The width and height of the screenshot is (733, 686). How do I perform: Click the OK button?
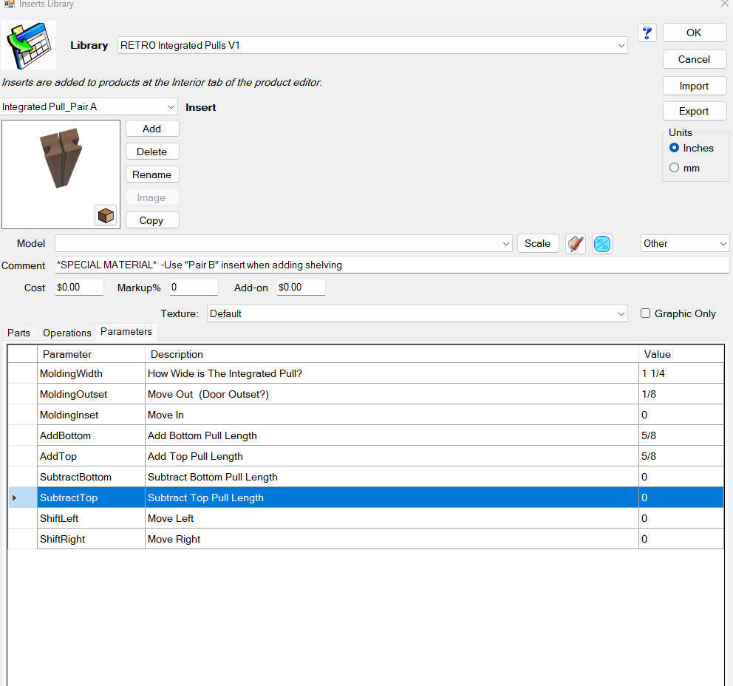[694, 33]
